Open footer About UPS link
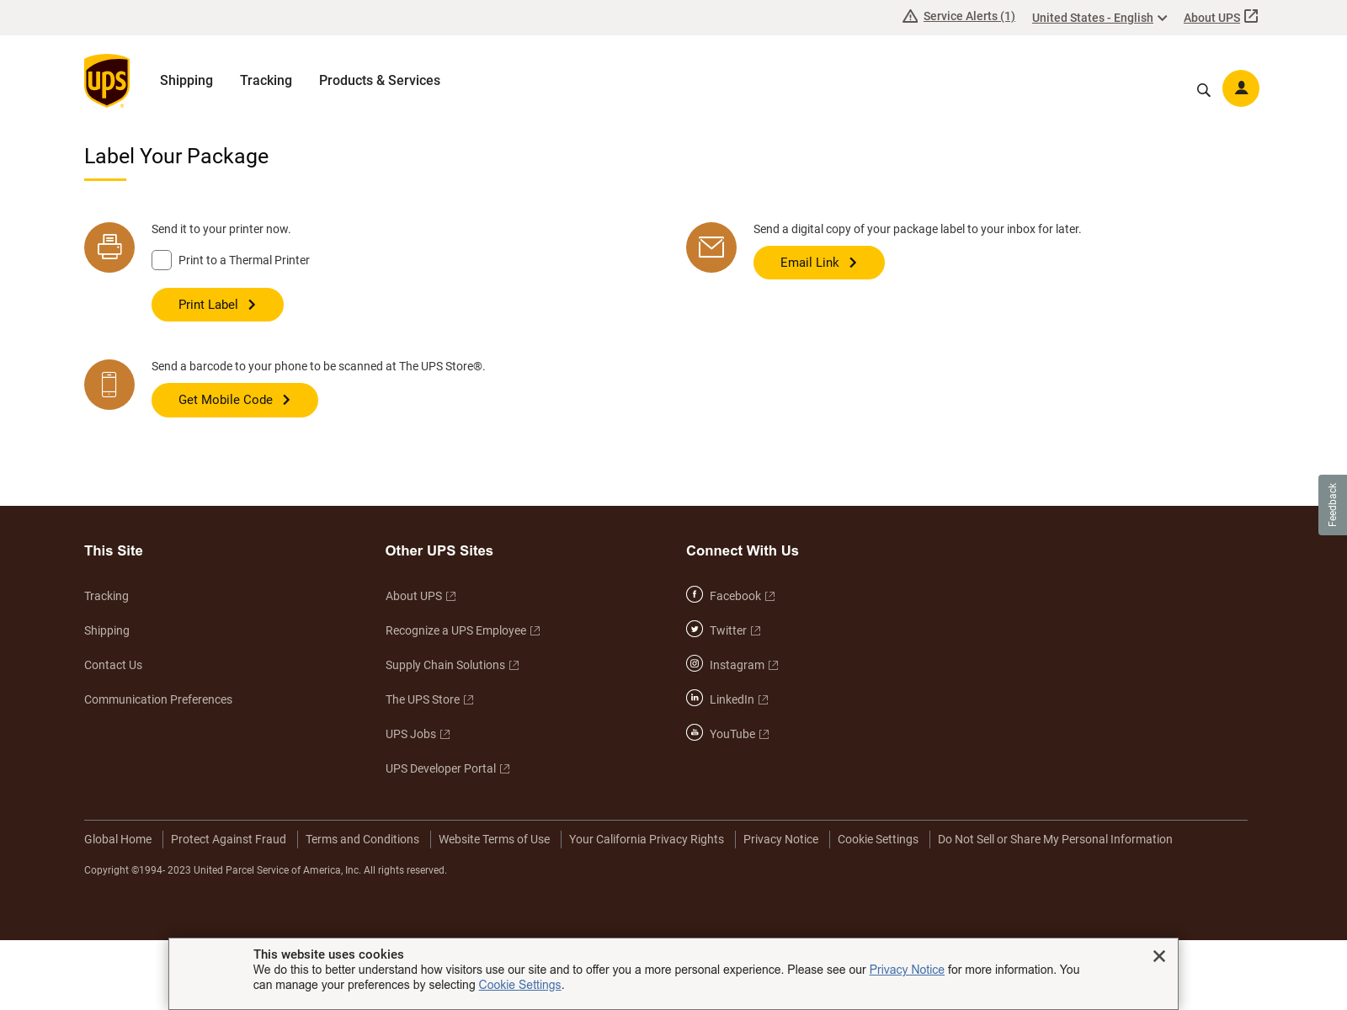 [420, 596]
